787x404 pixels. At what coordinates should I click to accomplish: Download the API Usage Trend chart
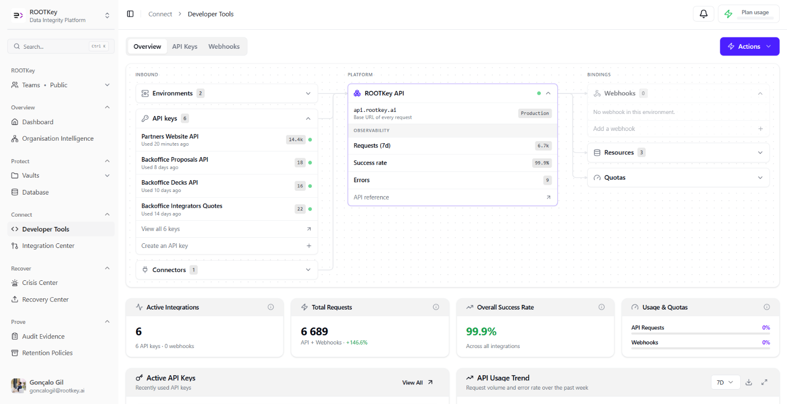749,382
